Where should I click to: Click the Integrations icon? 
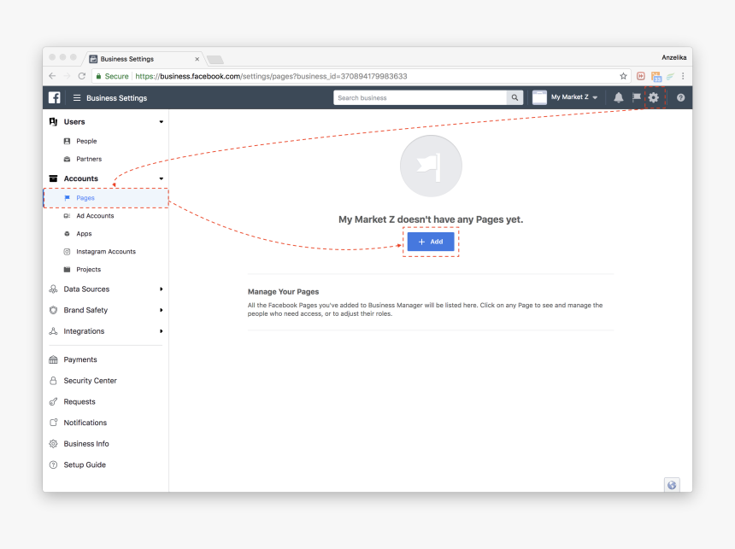coord(54,331)
